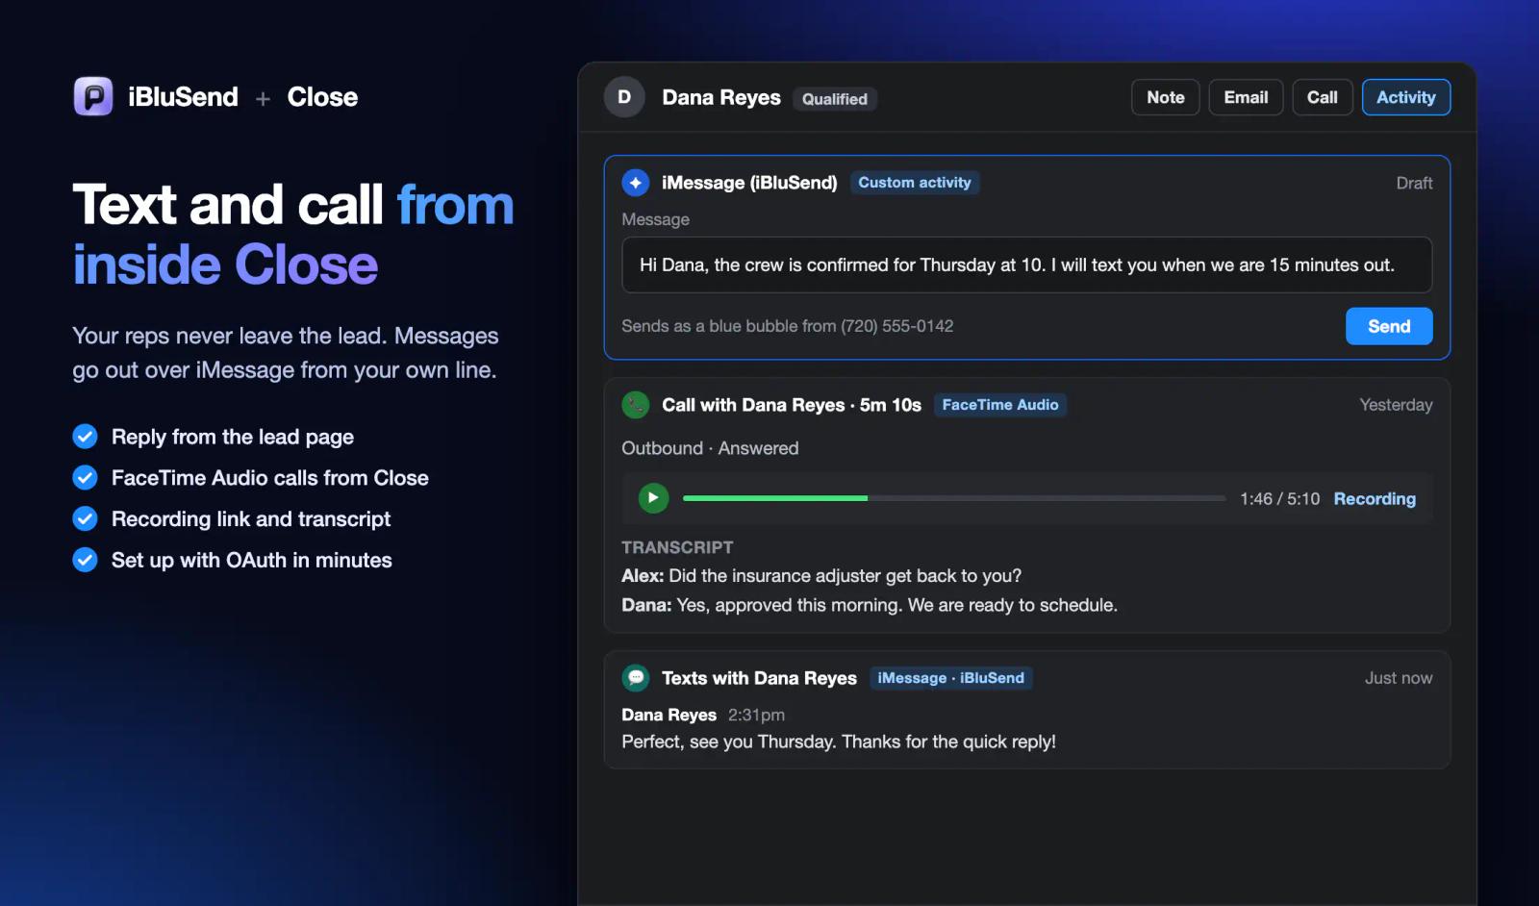
Task: Click the Sends as a blue bubble note
Action: point(788,326)
